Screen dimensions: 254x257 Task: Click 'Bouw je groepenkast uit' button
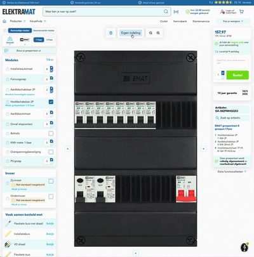tap(29, 51)
